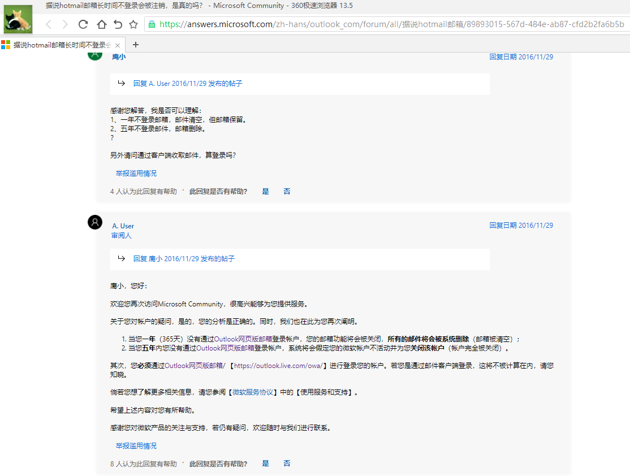Viewport: 630px width, 476px height.
Task: Click 回复日期 2016/11/29 on A. User's reply
Action: point(521,226)
